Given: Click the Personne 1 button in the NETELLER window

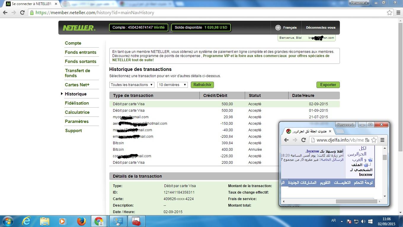Looking at the screenshot, I should (359, 3).
